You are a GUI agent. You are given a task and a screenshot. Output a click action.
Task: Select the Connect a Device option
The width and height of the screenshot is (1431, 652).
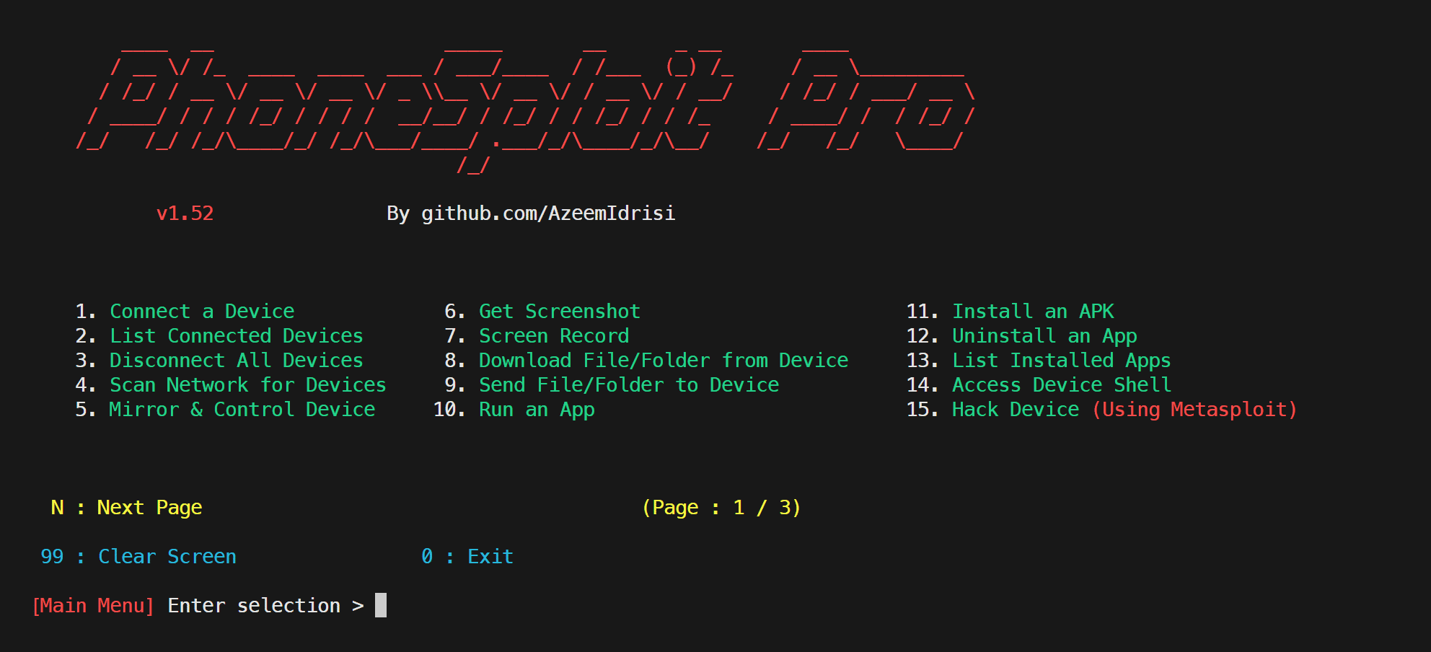[x=201, y=312]
